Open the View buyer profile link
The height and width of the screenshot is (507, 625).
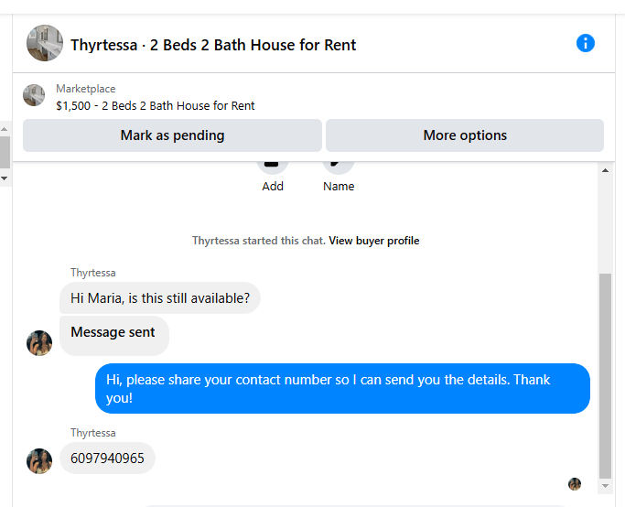tap(373, 241)
